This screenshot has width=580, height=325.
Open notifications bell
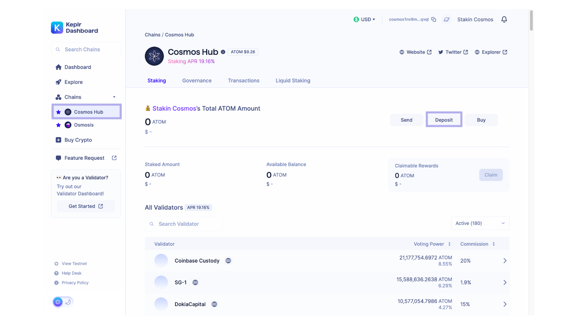coord(504,19)
